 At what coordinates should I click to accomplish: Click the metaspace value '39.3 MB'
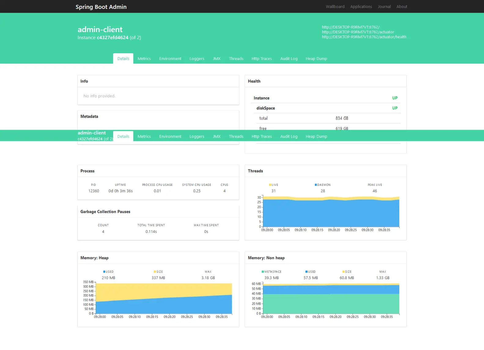tap(272, 278)
